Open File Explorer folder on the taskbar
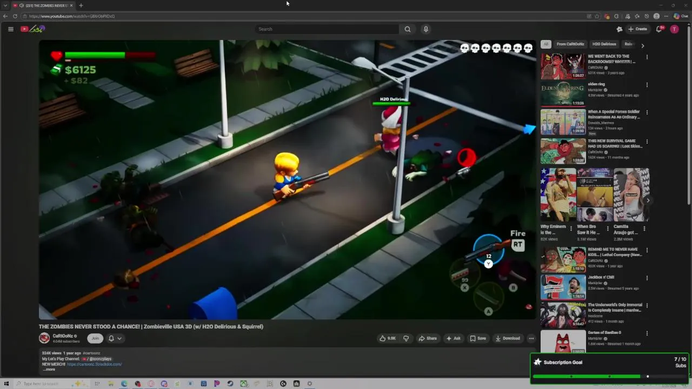Viewport: 692px width, 389px height. click(x=111, y=384)
